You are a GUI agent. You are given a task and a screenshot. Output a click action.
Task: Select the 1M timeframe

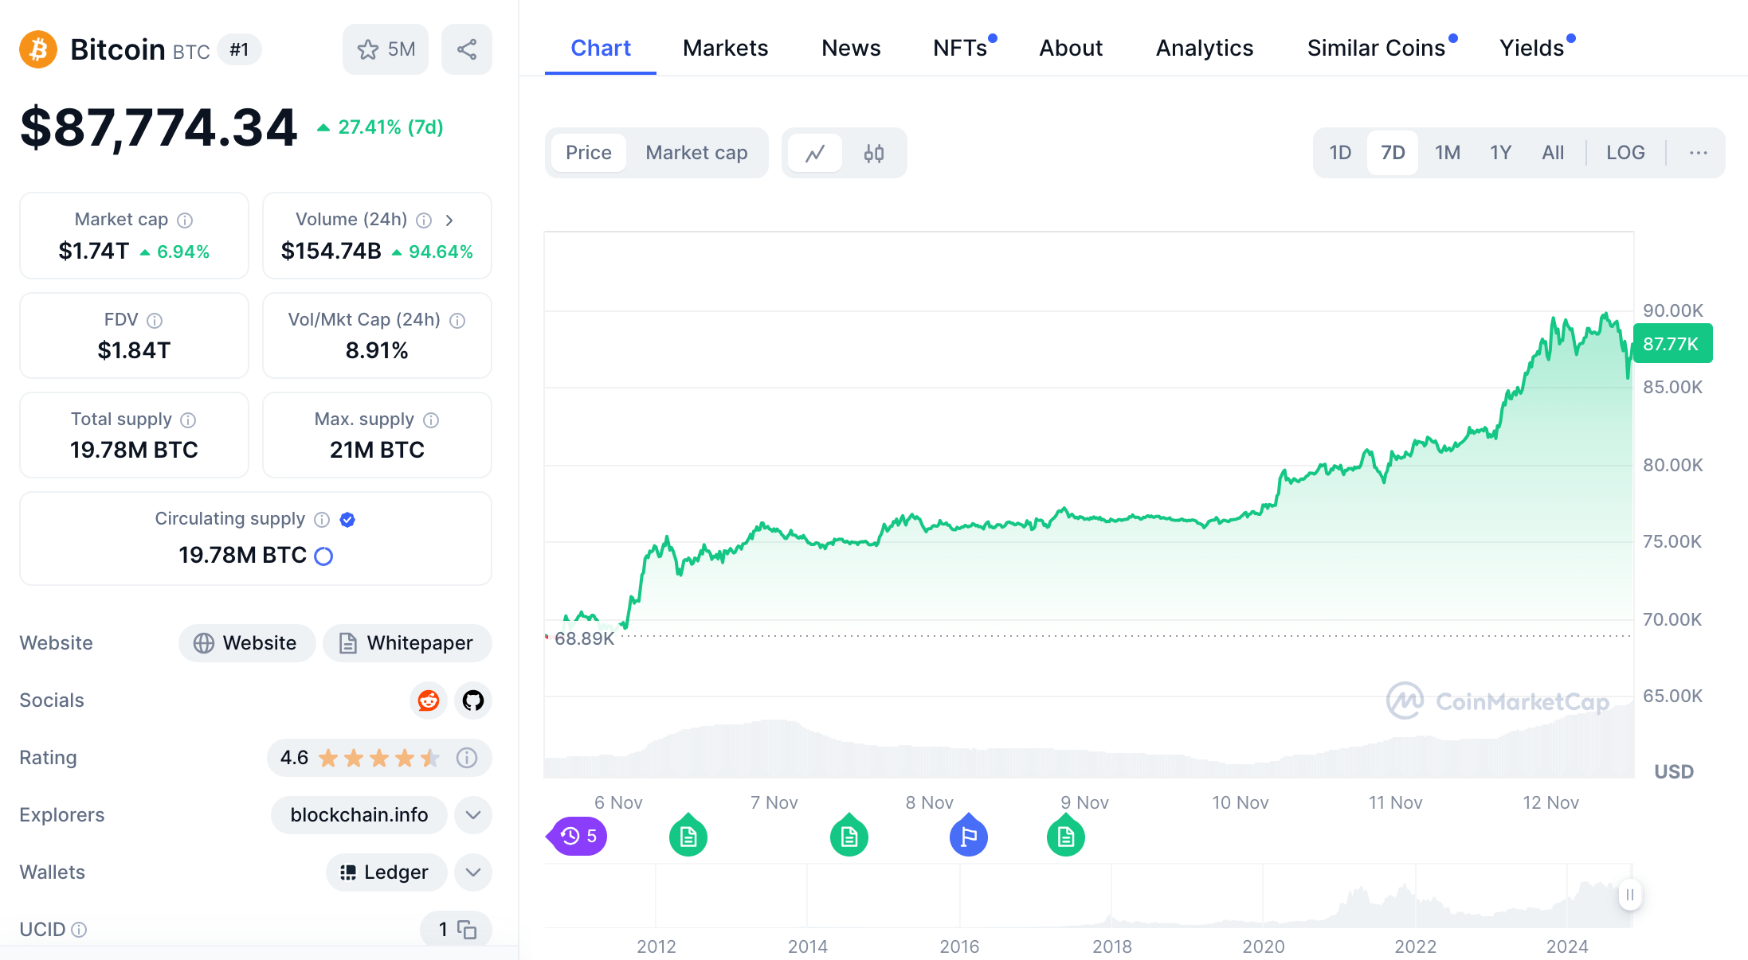[1447, 152]
